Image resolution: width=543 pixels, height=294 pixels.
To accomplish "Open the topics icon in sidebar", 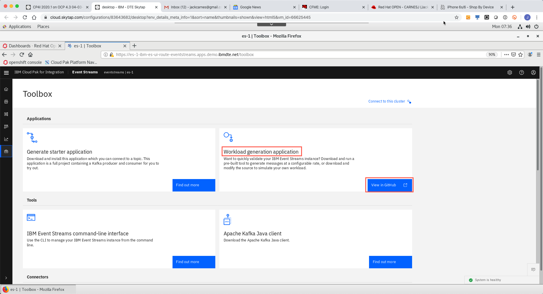I will [6, 102].
